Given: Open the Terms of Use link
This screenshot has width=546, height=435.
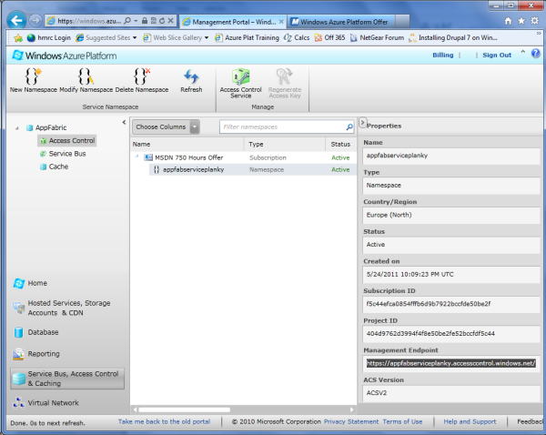Looking at the screenshot, I should click(x=402, y=421).
